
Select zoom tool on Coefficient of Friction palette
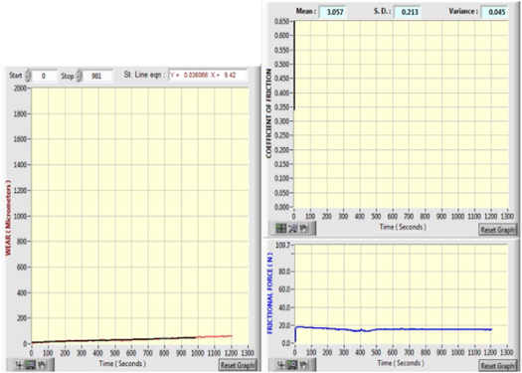pyautogui.click(x=292, y=228)
